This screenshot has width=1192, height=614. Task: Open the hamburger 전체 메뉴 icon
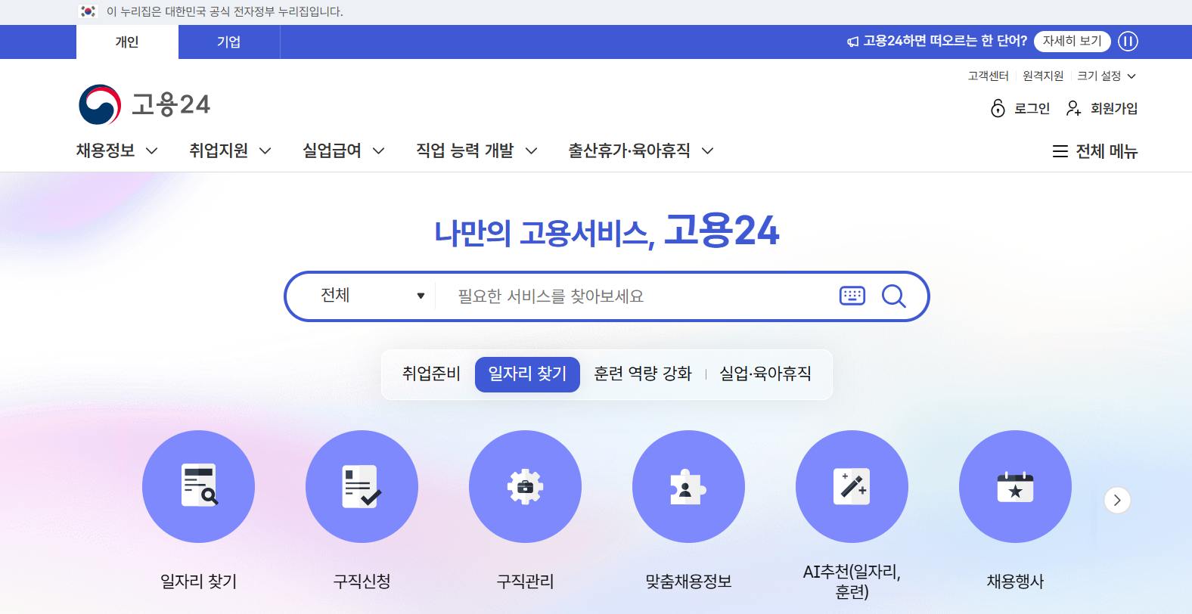pos(1060,151)
